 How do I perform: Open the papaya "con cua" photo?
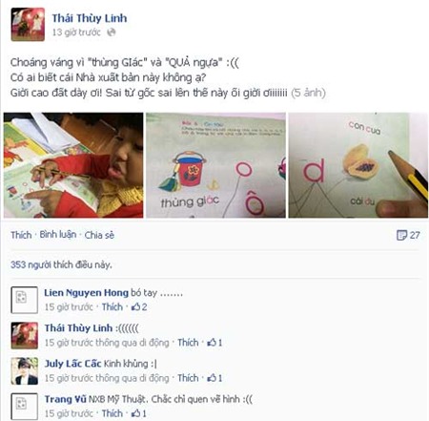(x=358, y=165)
